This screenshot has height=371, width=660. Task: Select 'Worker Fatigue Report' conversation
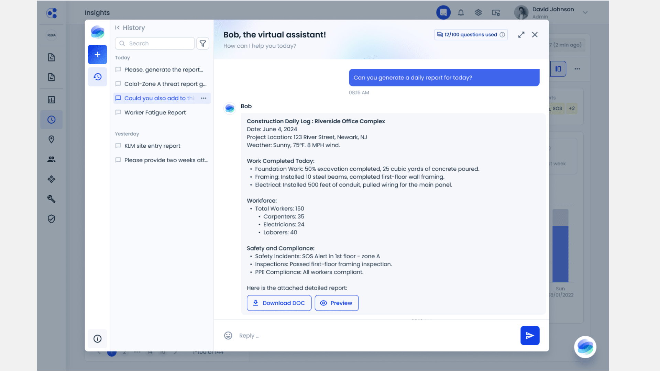[155, 113]
